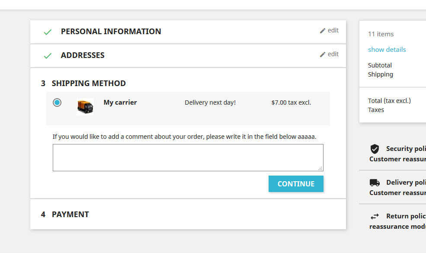
Task: Click the Delivery policy truck icon
Action: [x=375, y=183]
